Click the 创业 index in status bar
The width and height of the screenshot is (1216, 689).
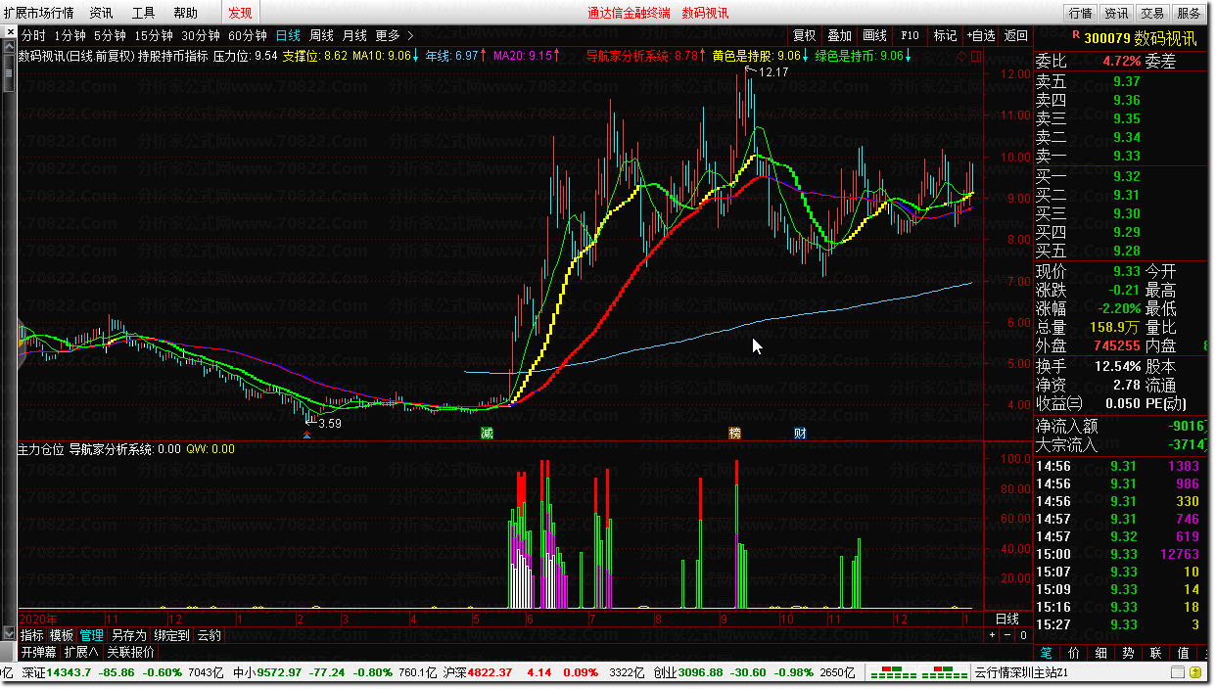click(666, 673)
